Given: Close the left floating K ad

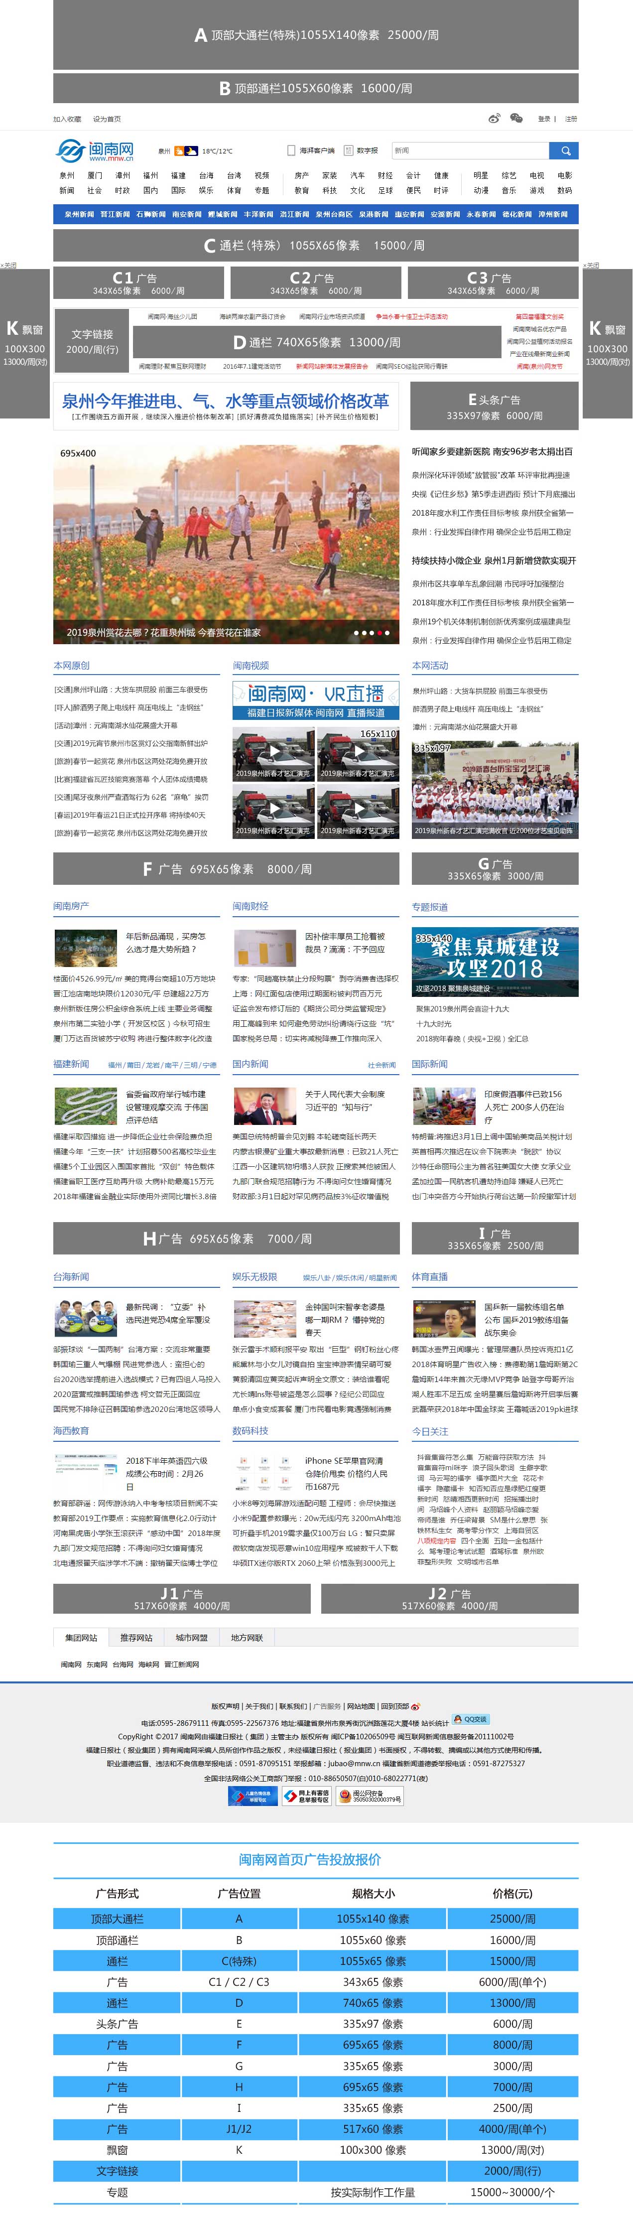Looking at the screenshot, I should (8, 265).
